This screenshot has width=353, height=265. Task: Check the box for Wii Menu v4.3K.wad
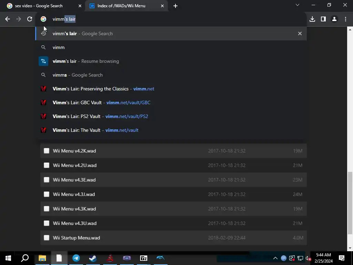coord(47,209)
